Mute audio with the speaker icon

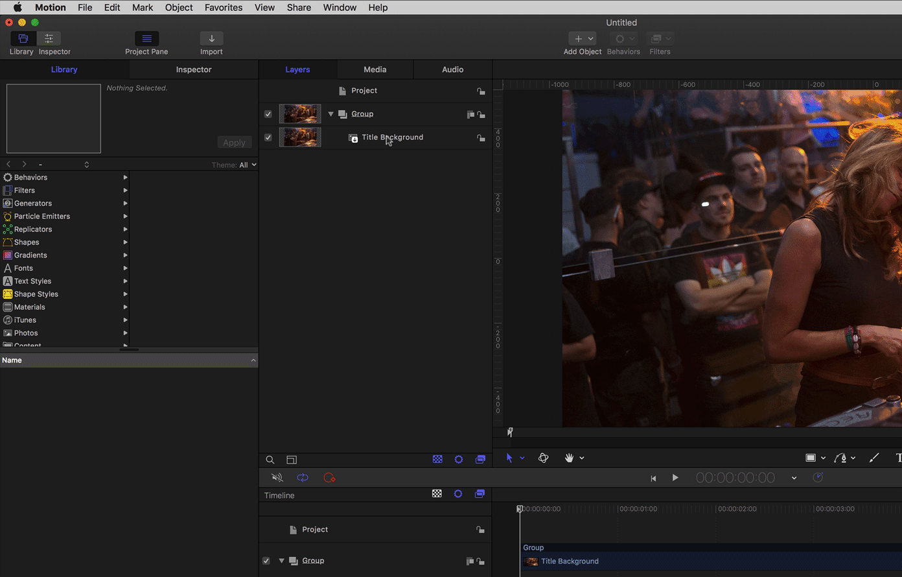pos(277,478)
